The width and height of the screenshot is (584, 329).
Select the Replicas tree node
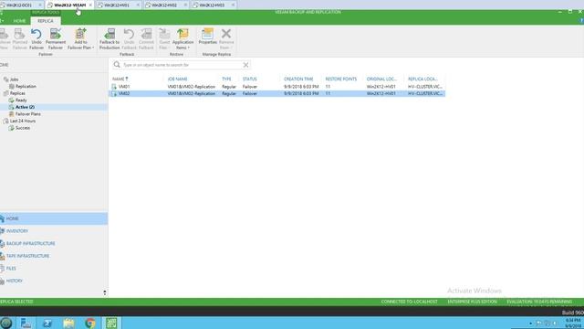pos(17,93)
